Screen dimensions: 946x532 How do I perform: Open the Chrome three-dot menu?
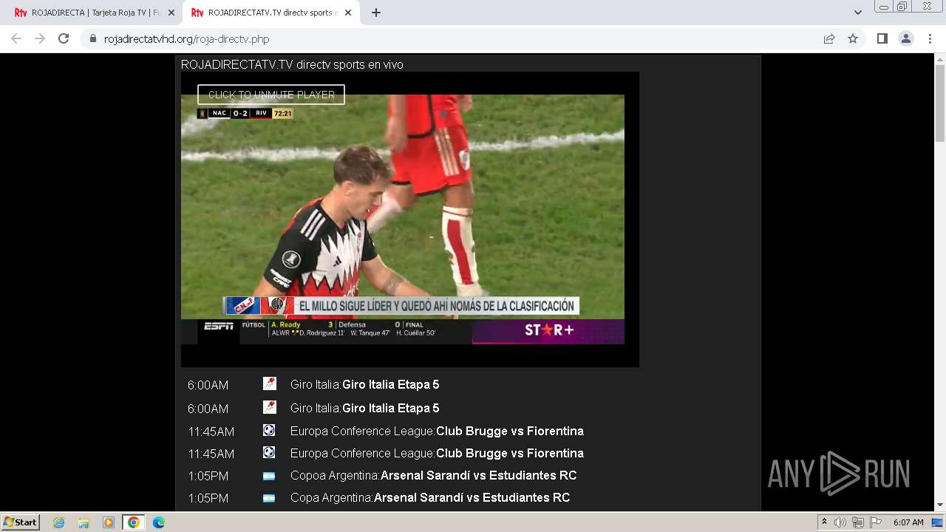[x=930, y=38]
